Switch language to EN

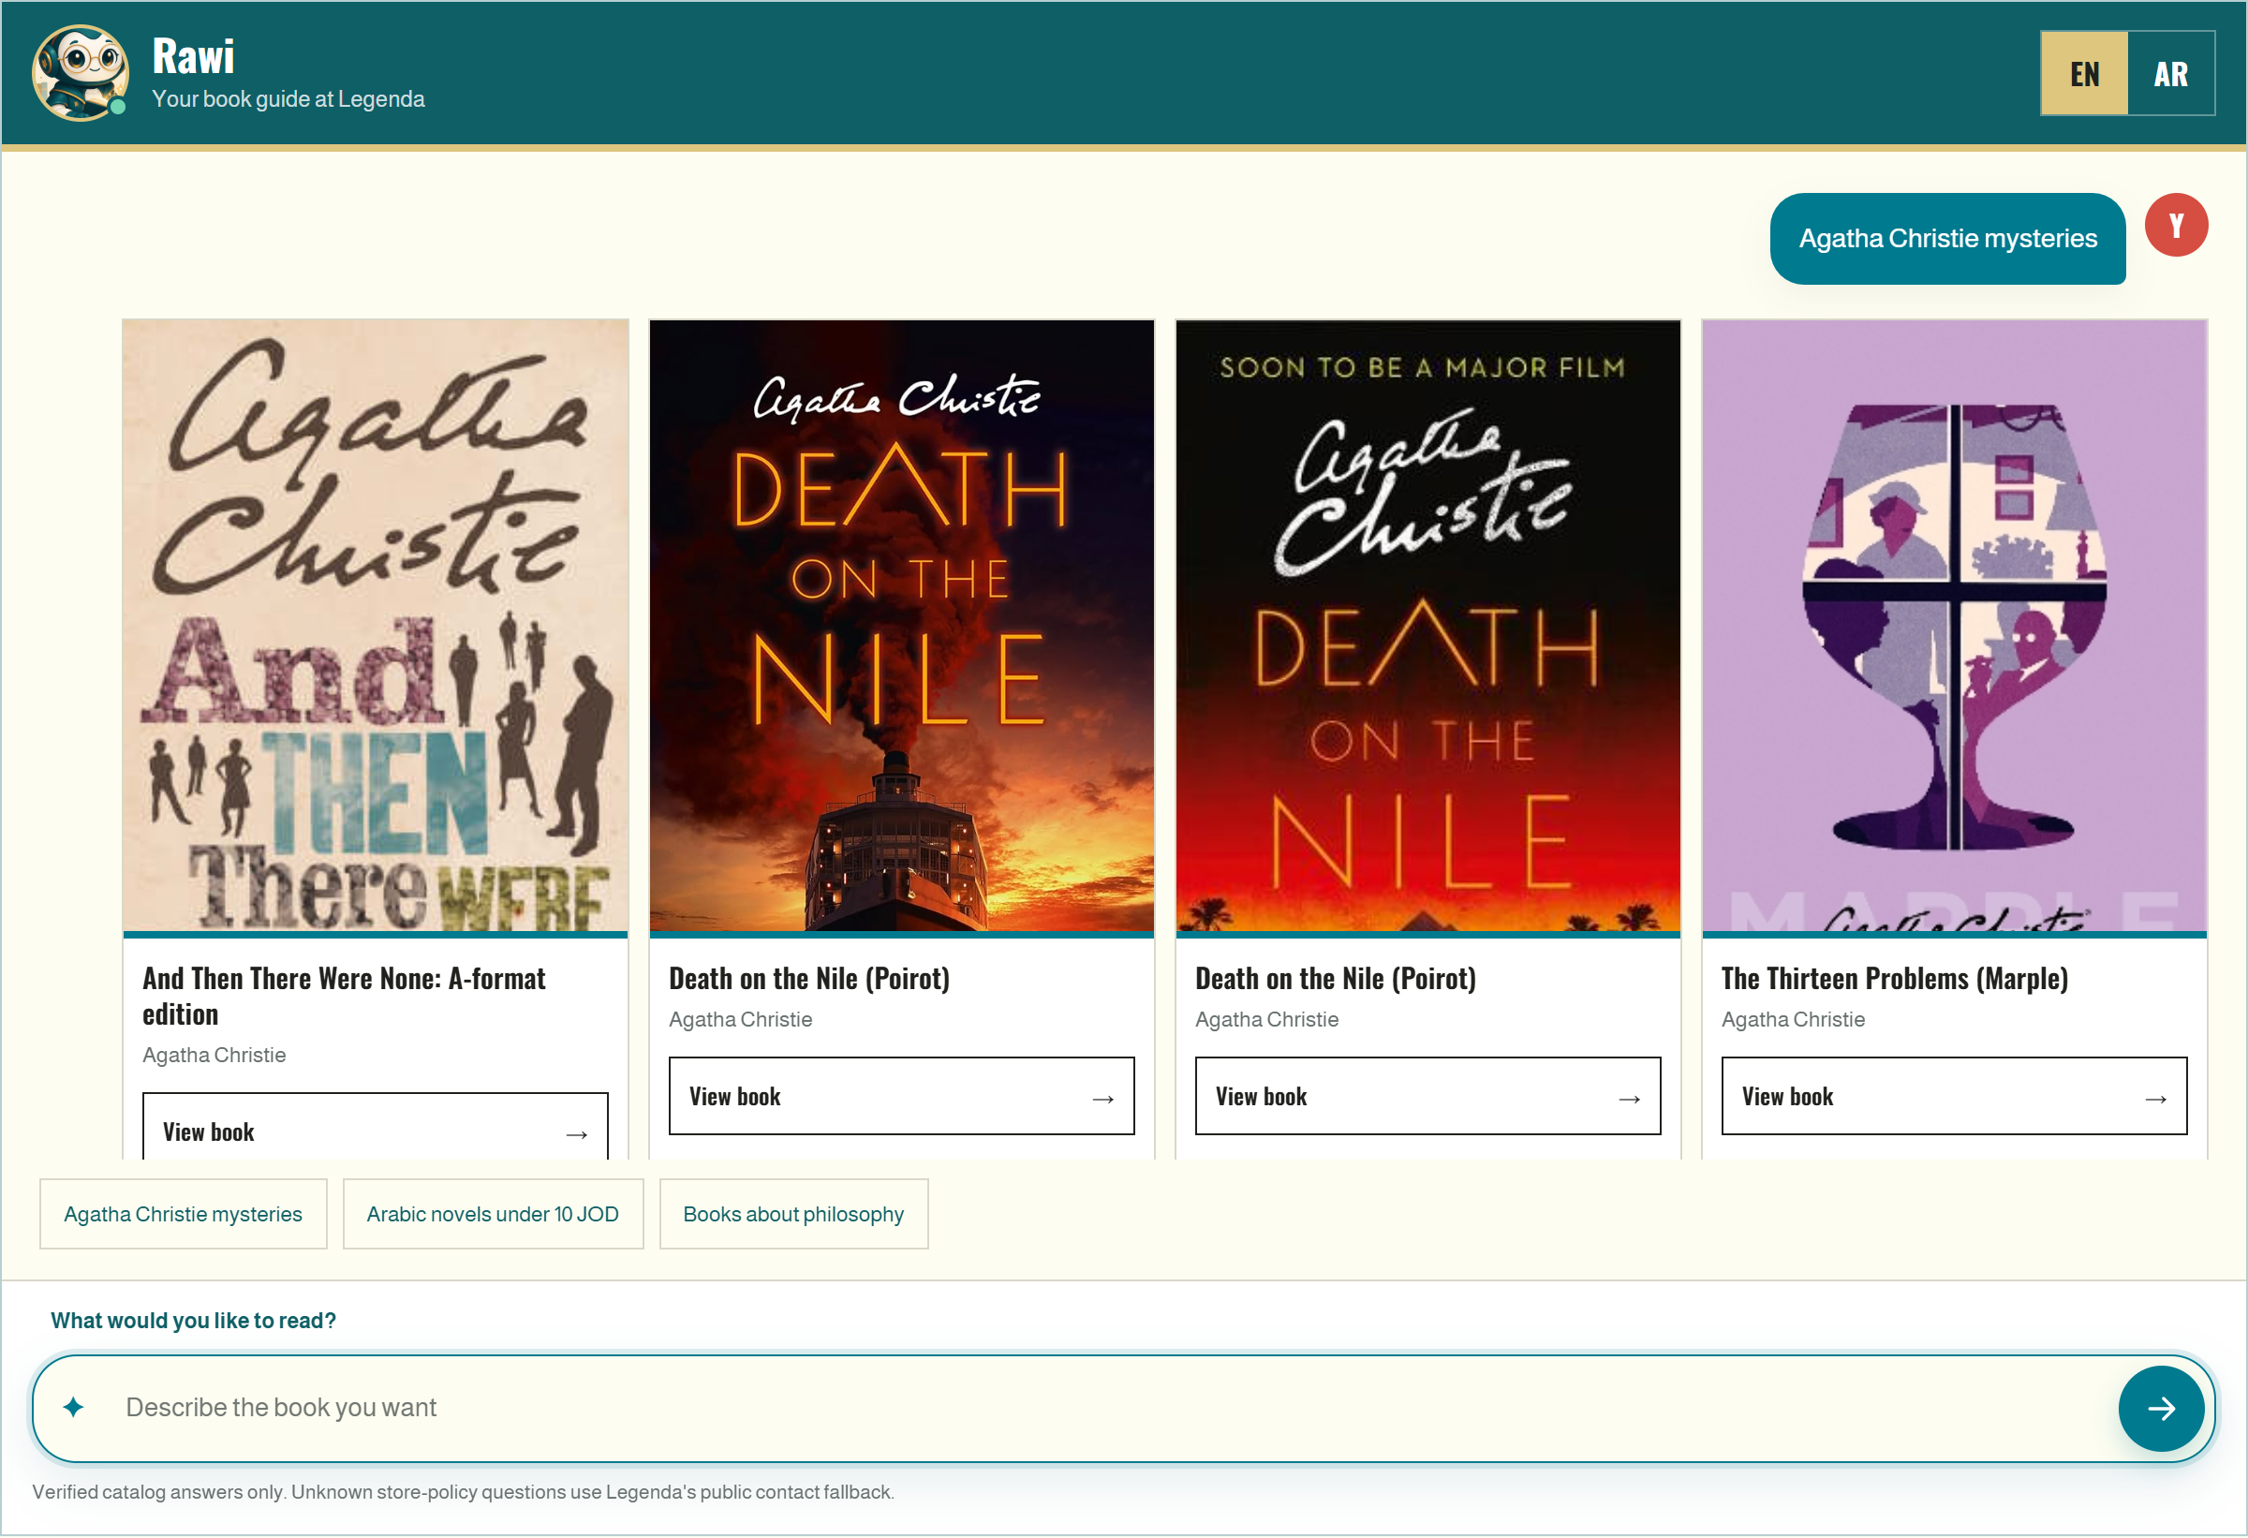coord(2084,73)
